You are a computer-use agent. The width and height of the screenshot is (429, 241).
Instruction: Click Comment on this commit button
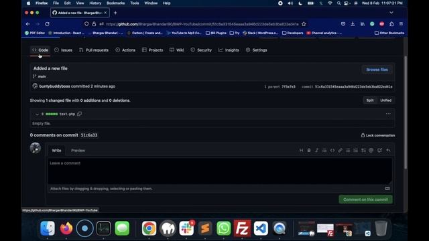coord(365,199)
